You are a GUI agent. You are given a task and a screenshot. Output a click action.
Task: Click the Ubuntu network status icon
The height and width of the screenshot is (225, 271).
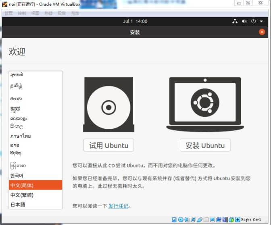click(x=235, y=21)
